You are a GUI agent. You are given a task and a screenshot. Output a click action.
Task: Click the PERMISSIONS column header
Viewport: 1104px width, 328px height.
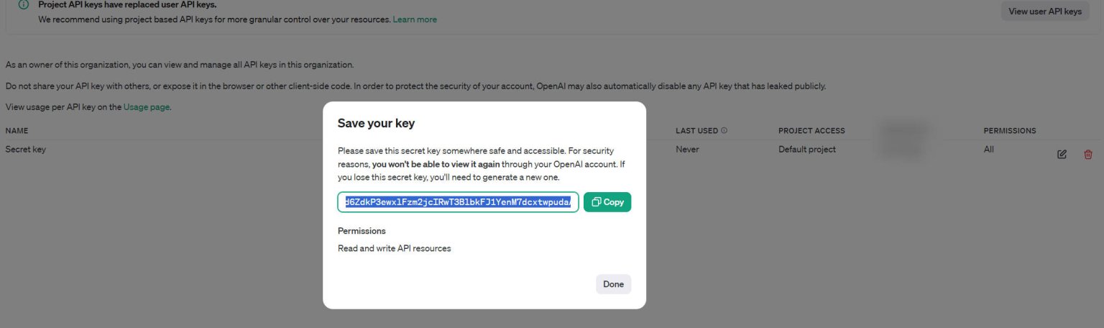click(x=1009, y=131)
